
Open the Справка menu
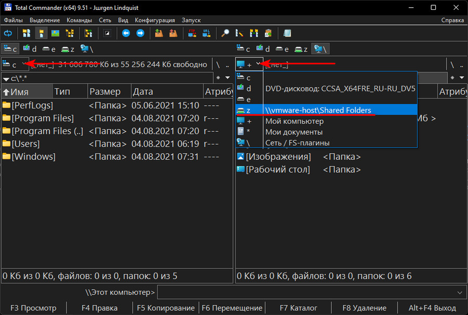coord(452,20)
